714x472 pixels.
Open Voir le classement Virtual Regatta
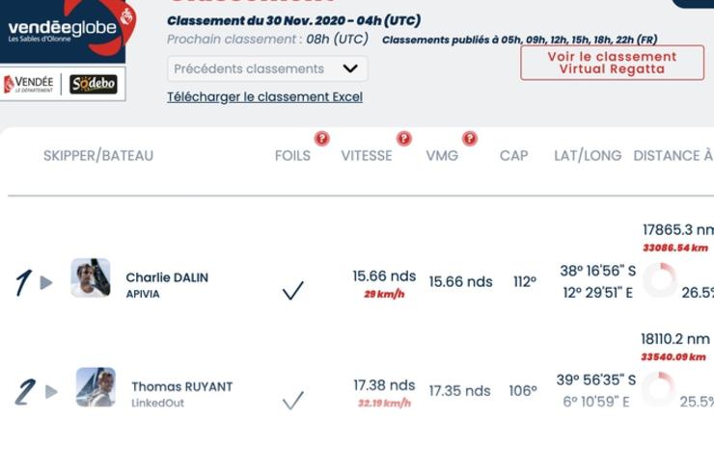point(612,63)
